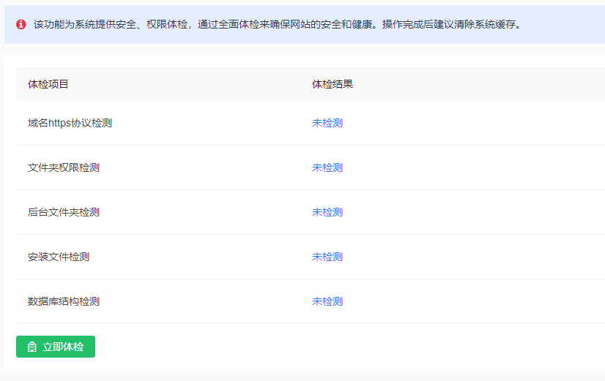The height and width of the screenshot is (381, 605).
Task: Open the 未检测 result for 安装文件检测
Action: coord(327,257)
